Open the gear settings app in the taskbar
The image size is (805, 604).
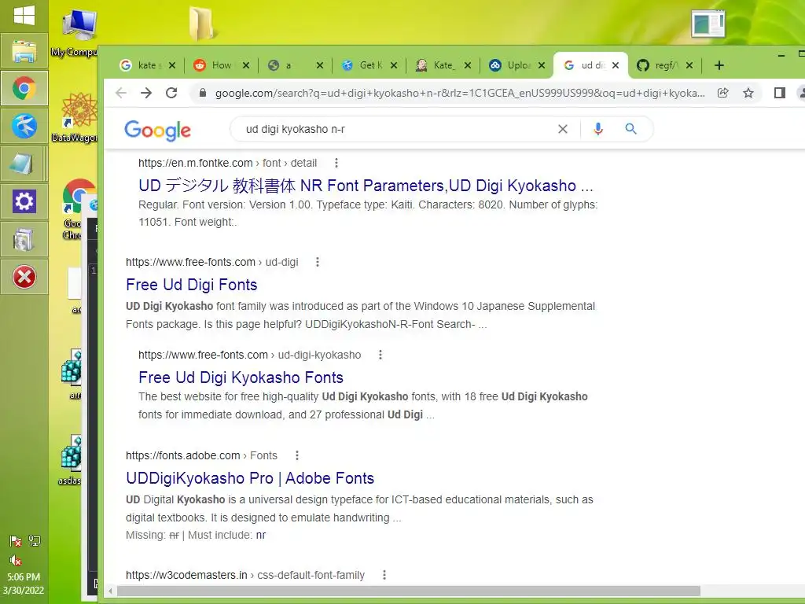24,201
